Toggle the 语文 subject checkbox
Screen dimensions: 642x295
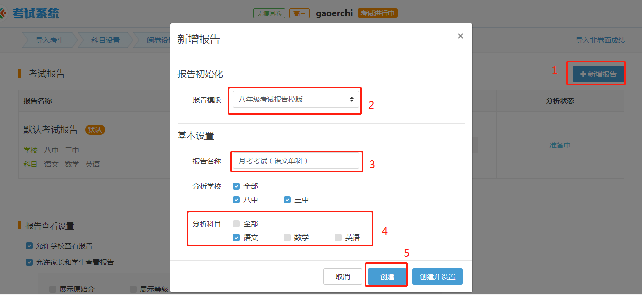tap(236, 238)
